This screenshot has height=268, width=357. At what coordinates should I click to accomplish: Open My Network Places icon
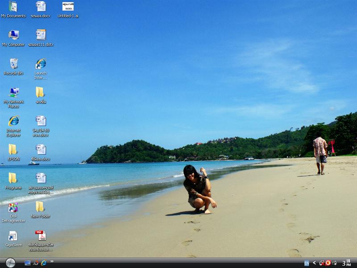(x=13, y=92)
